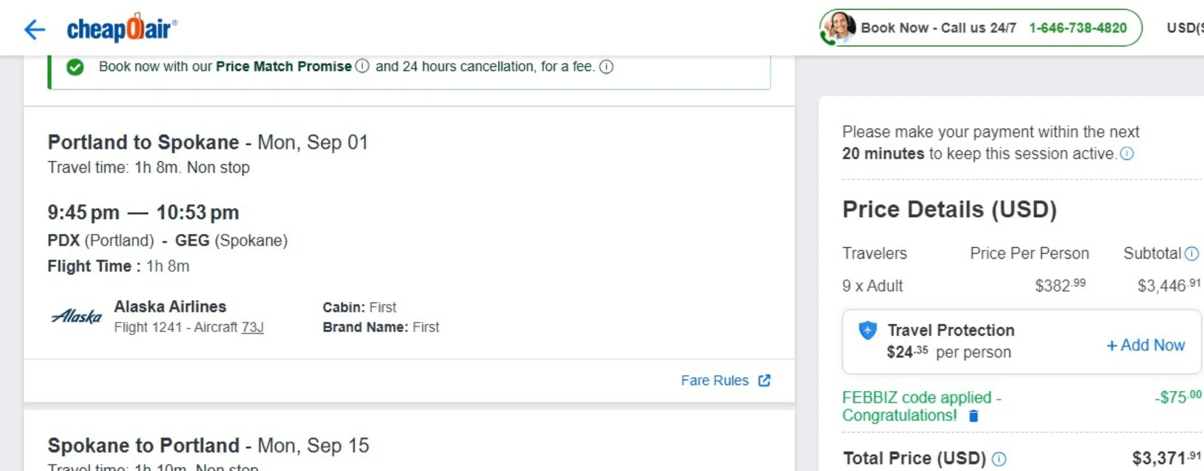1204x471 pixels.
Task: Click the Travel Protection shield icon
Action: tap(867, 330)
